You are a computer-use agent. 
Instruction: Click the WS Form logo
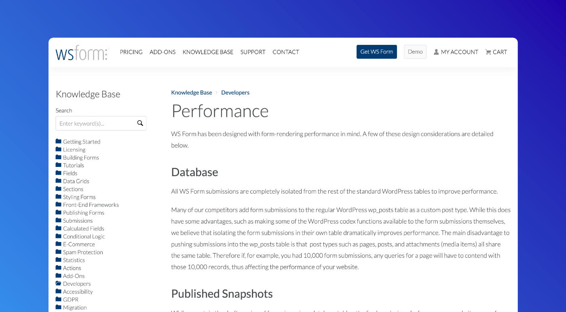click(81, 52)
